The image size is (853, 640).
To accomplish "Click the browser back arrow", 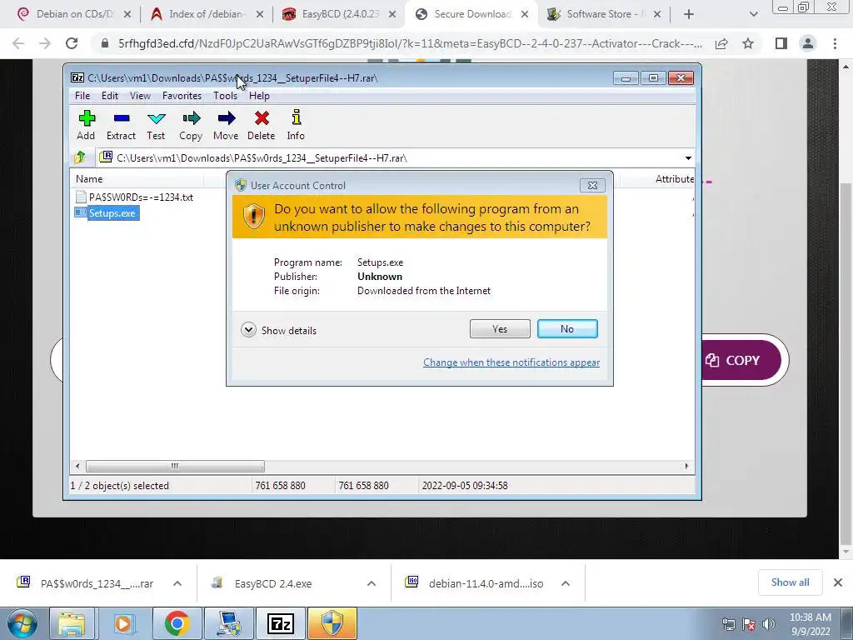I will pyautogui.click(x=18, y=43).
